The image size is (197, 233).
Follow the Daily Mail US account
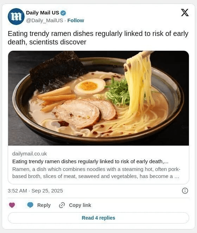(76, 20)
